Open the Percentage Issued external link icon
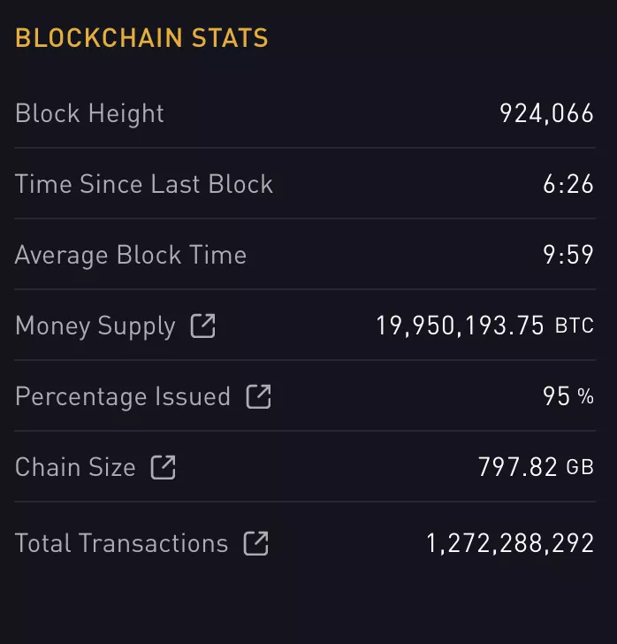This screenshot has height=644, width=617. click(258, 396)
